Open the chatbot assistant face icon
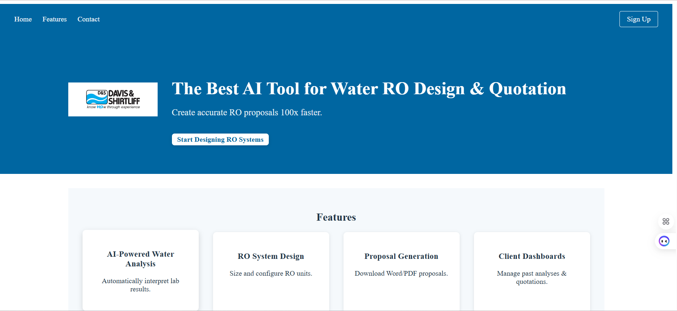 coord(664,241)
